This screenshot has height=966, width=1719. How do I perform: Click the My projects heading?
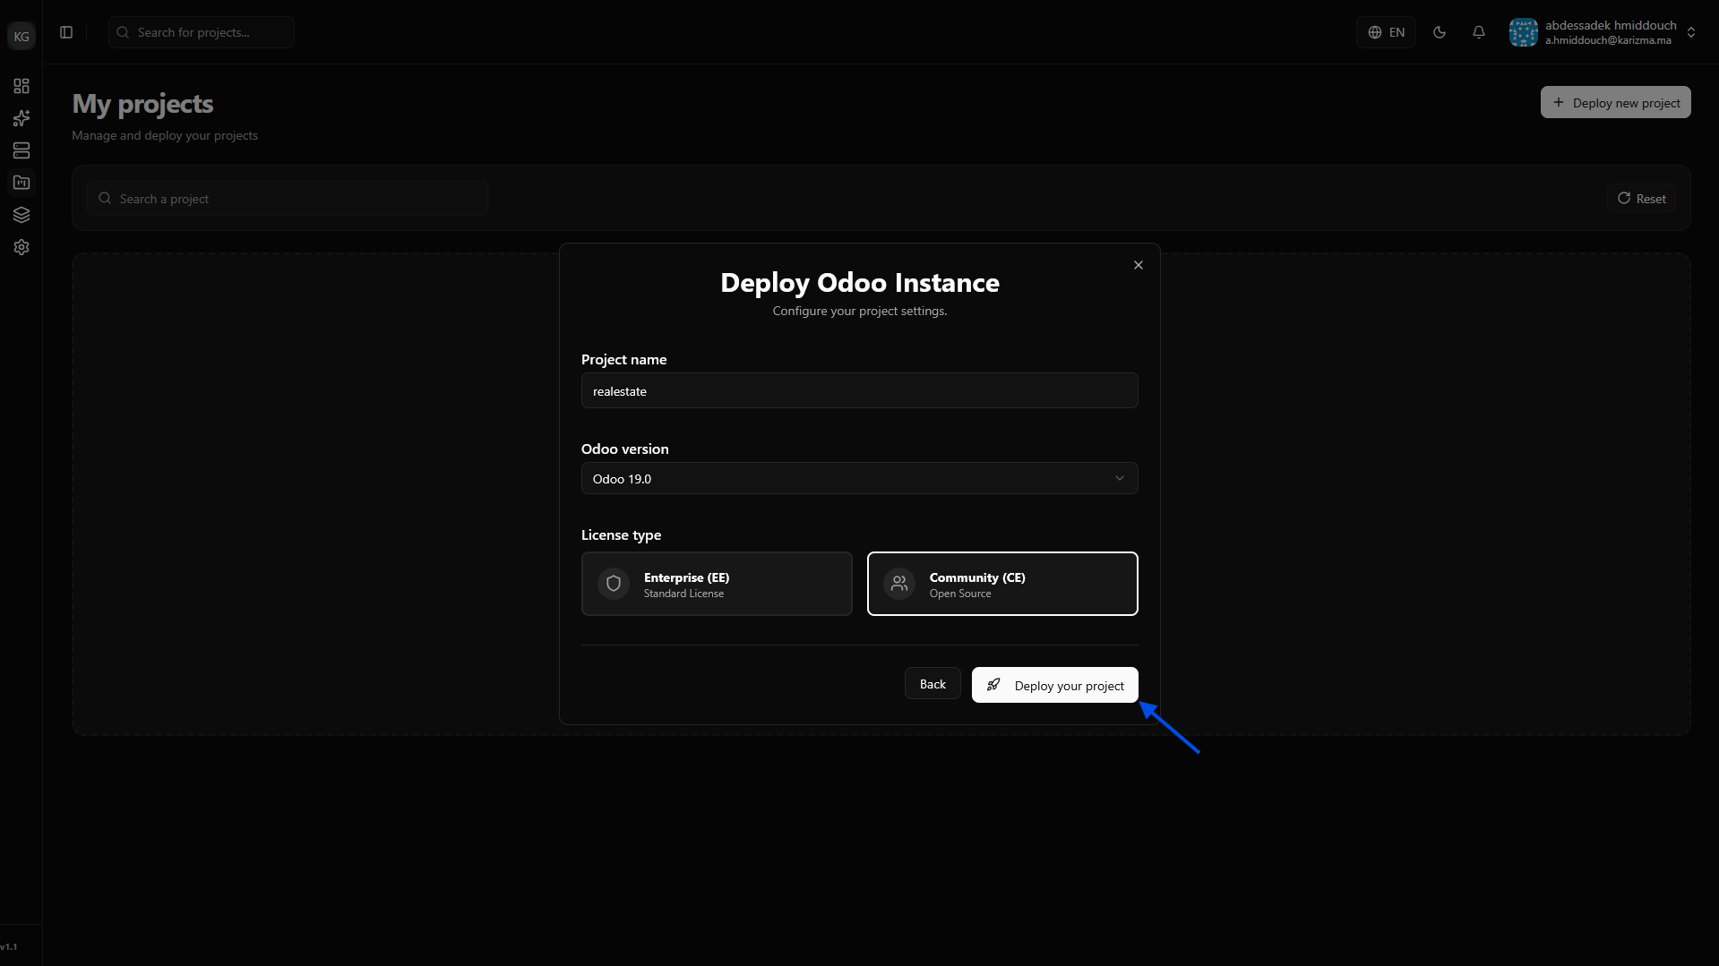[x=142, y=104]
